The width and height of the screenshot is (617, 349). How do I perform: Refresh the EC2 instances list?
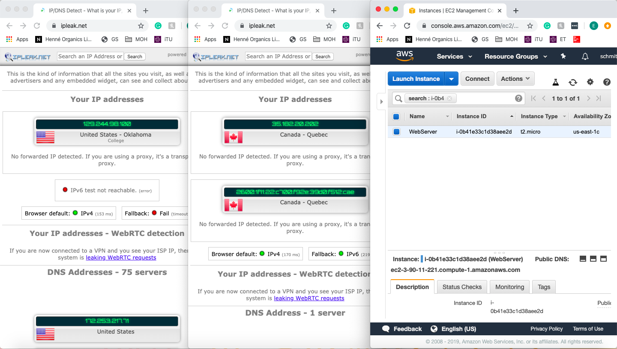(573, 82)
